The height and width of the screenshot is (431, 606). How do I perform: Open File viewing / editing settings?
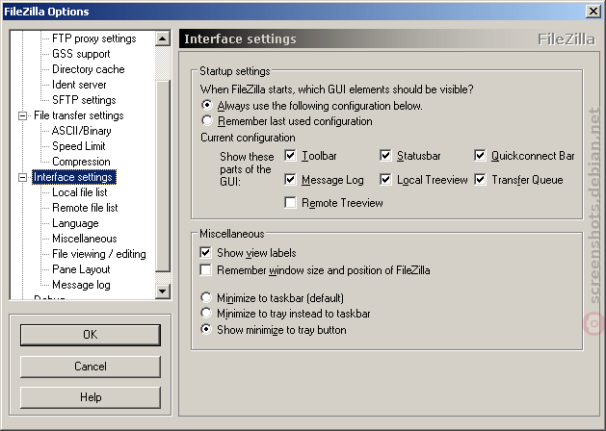coord(99,254)
